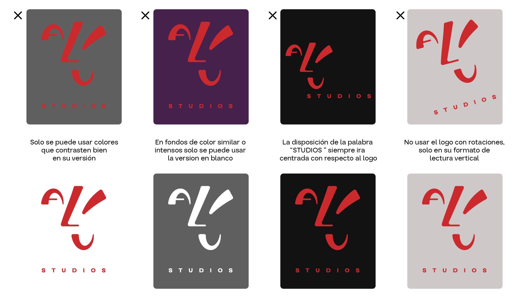Click the X mark beside the gray card
Viewport: 529px width, 298px height.
click(18, 15)
